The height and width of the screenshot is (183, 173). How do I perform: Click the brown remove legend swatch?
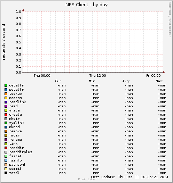coord(6,131)
